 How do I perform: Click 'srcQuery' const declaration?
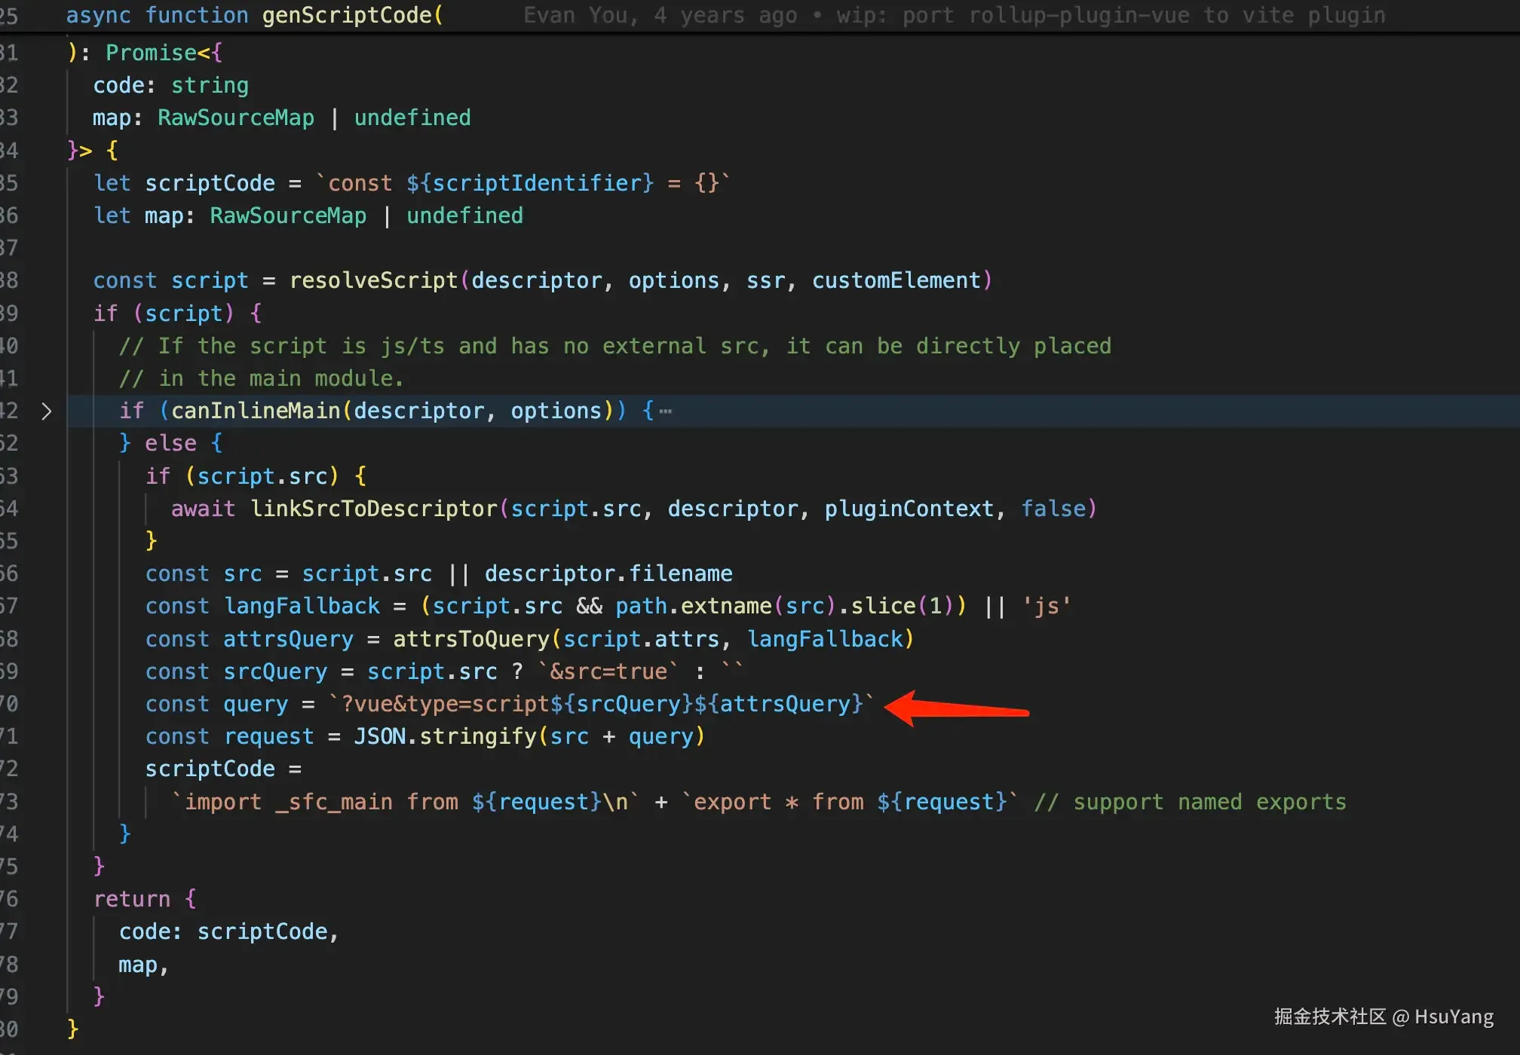tap(275, 671)
